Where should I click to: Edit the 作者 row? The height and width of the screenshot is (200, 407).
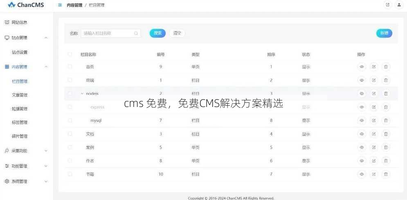pos(374,161)
